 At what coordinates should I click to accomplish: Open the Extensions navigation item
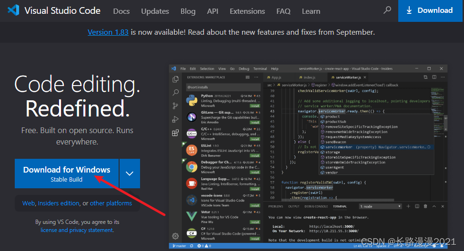247,11
